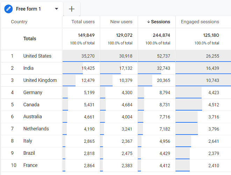Click Netherlands engaged sessions 3,796
Image resolution: width=231 pixels, height=175 pixels.
(x=214, y=129)
